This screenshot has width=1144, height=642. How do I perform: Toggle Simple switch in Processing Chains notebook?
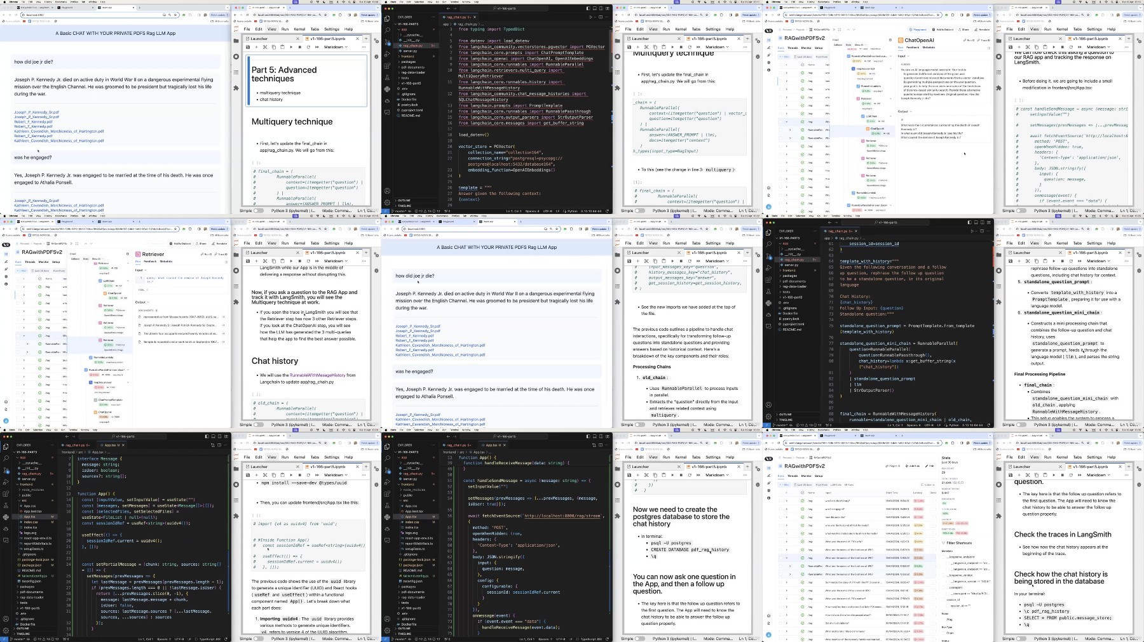click(x=640, y=425)
